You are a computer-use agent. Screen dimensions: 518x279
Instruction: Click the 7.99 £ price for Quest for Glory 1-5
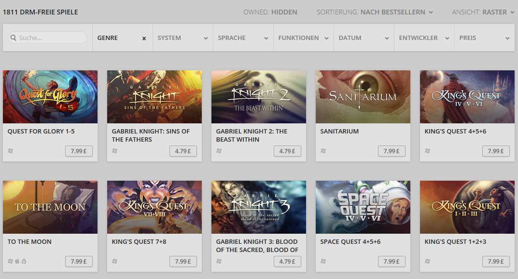click(79, 151)
